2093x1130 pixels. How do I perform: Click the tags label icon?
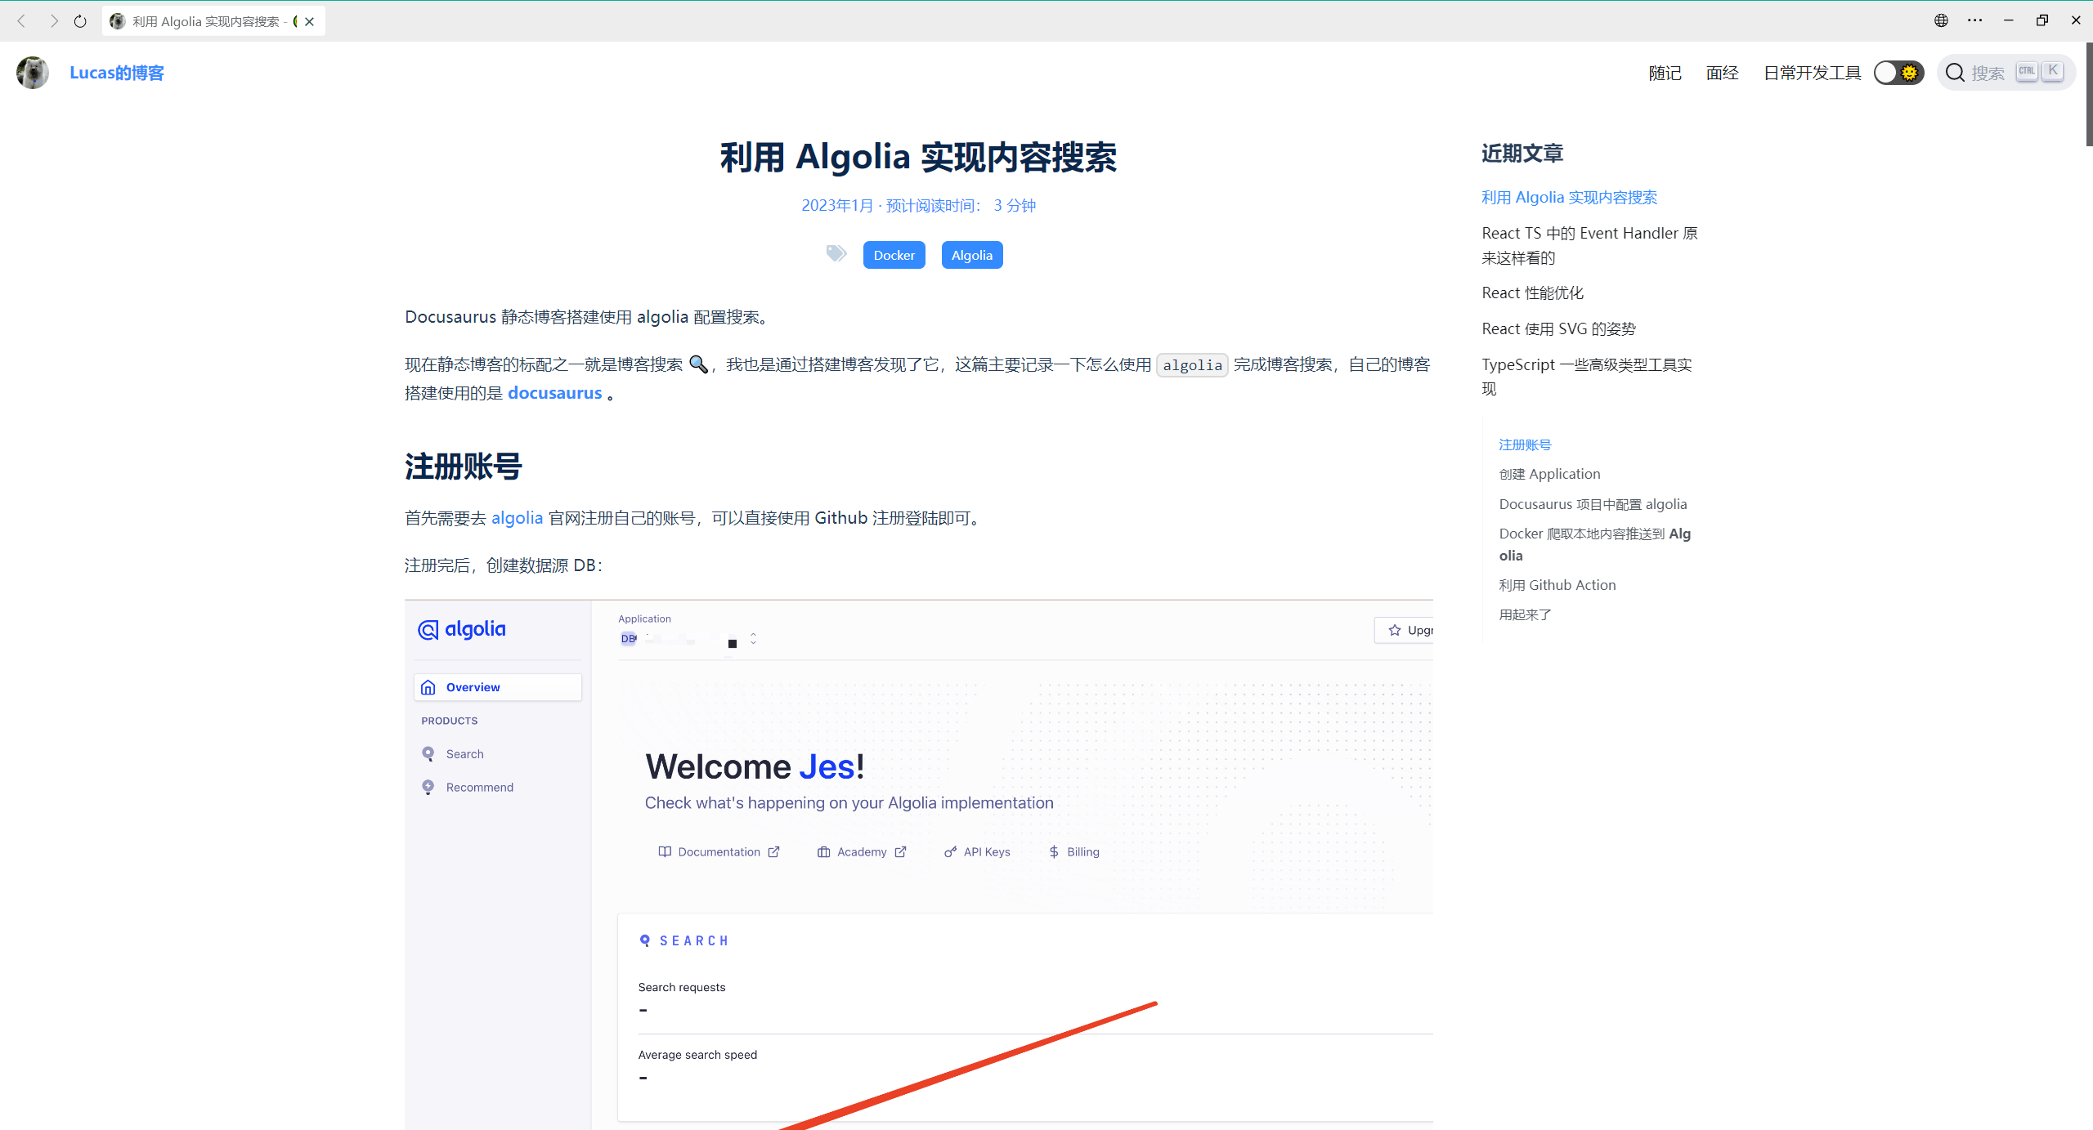tap(836, 253)
